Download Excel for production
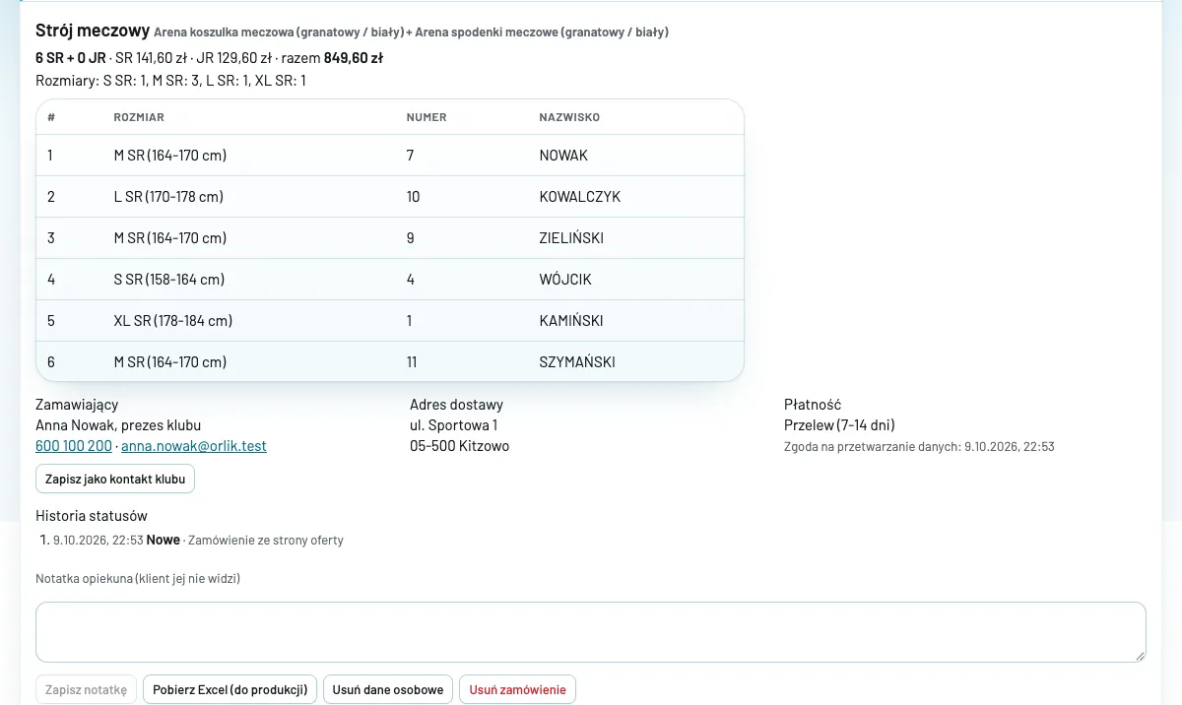This screenshot has height=705, width=1182. 230,689
